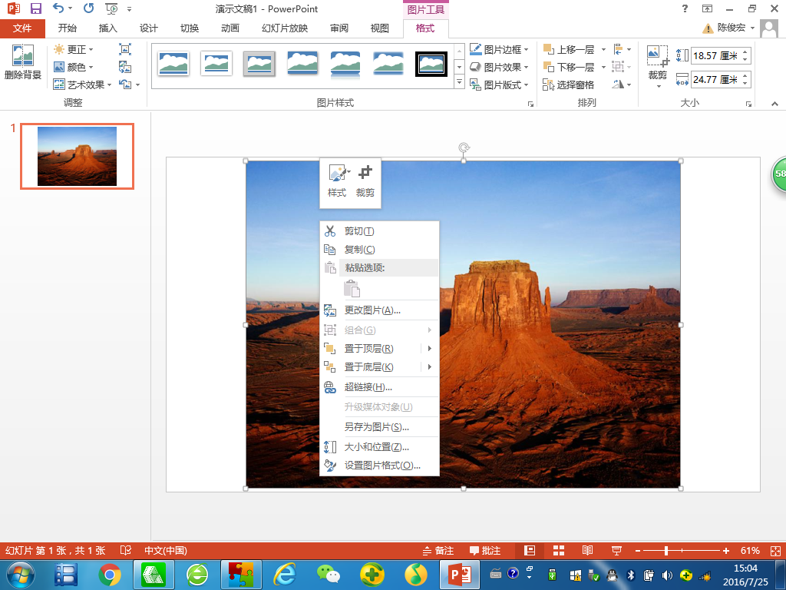Open Picture Border (图片边框) dropdown

pos(499,49)
